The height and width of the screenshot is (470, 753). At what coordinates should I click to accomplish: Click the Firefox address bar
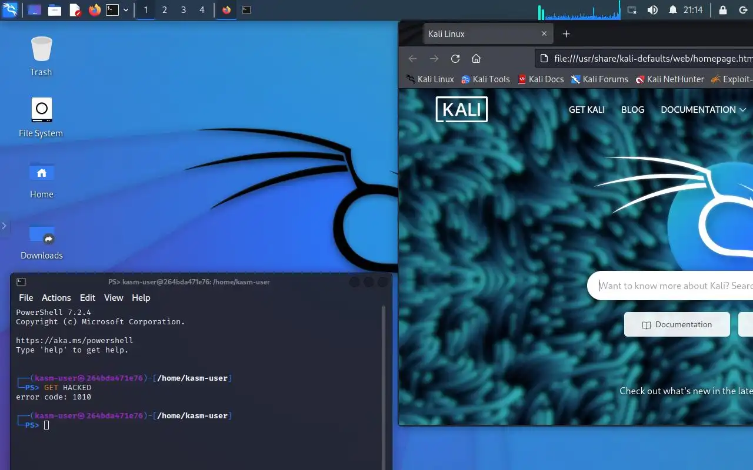(x=644, y=58)
